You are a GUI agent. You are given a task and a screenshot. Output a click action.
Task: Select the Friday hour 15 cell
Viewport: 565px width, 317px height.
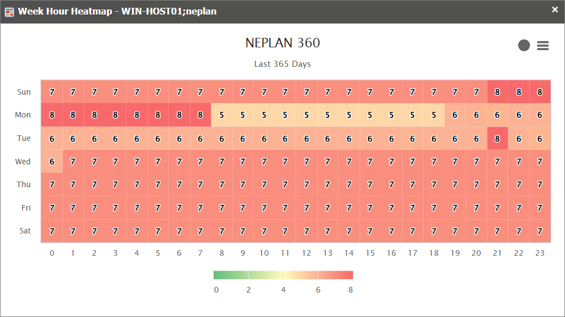(370, 208)
